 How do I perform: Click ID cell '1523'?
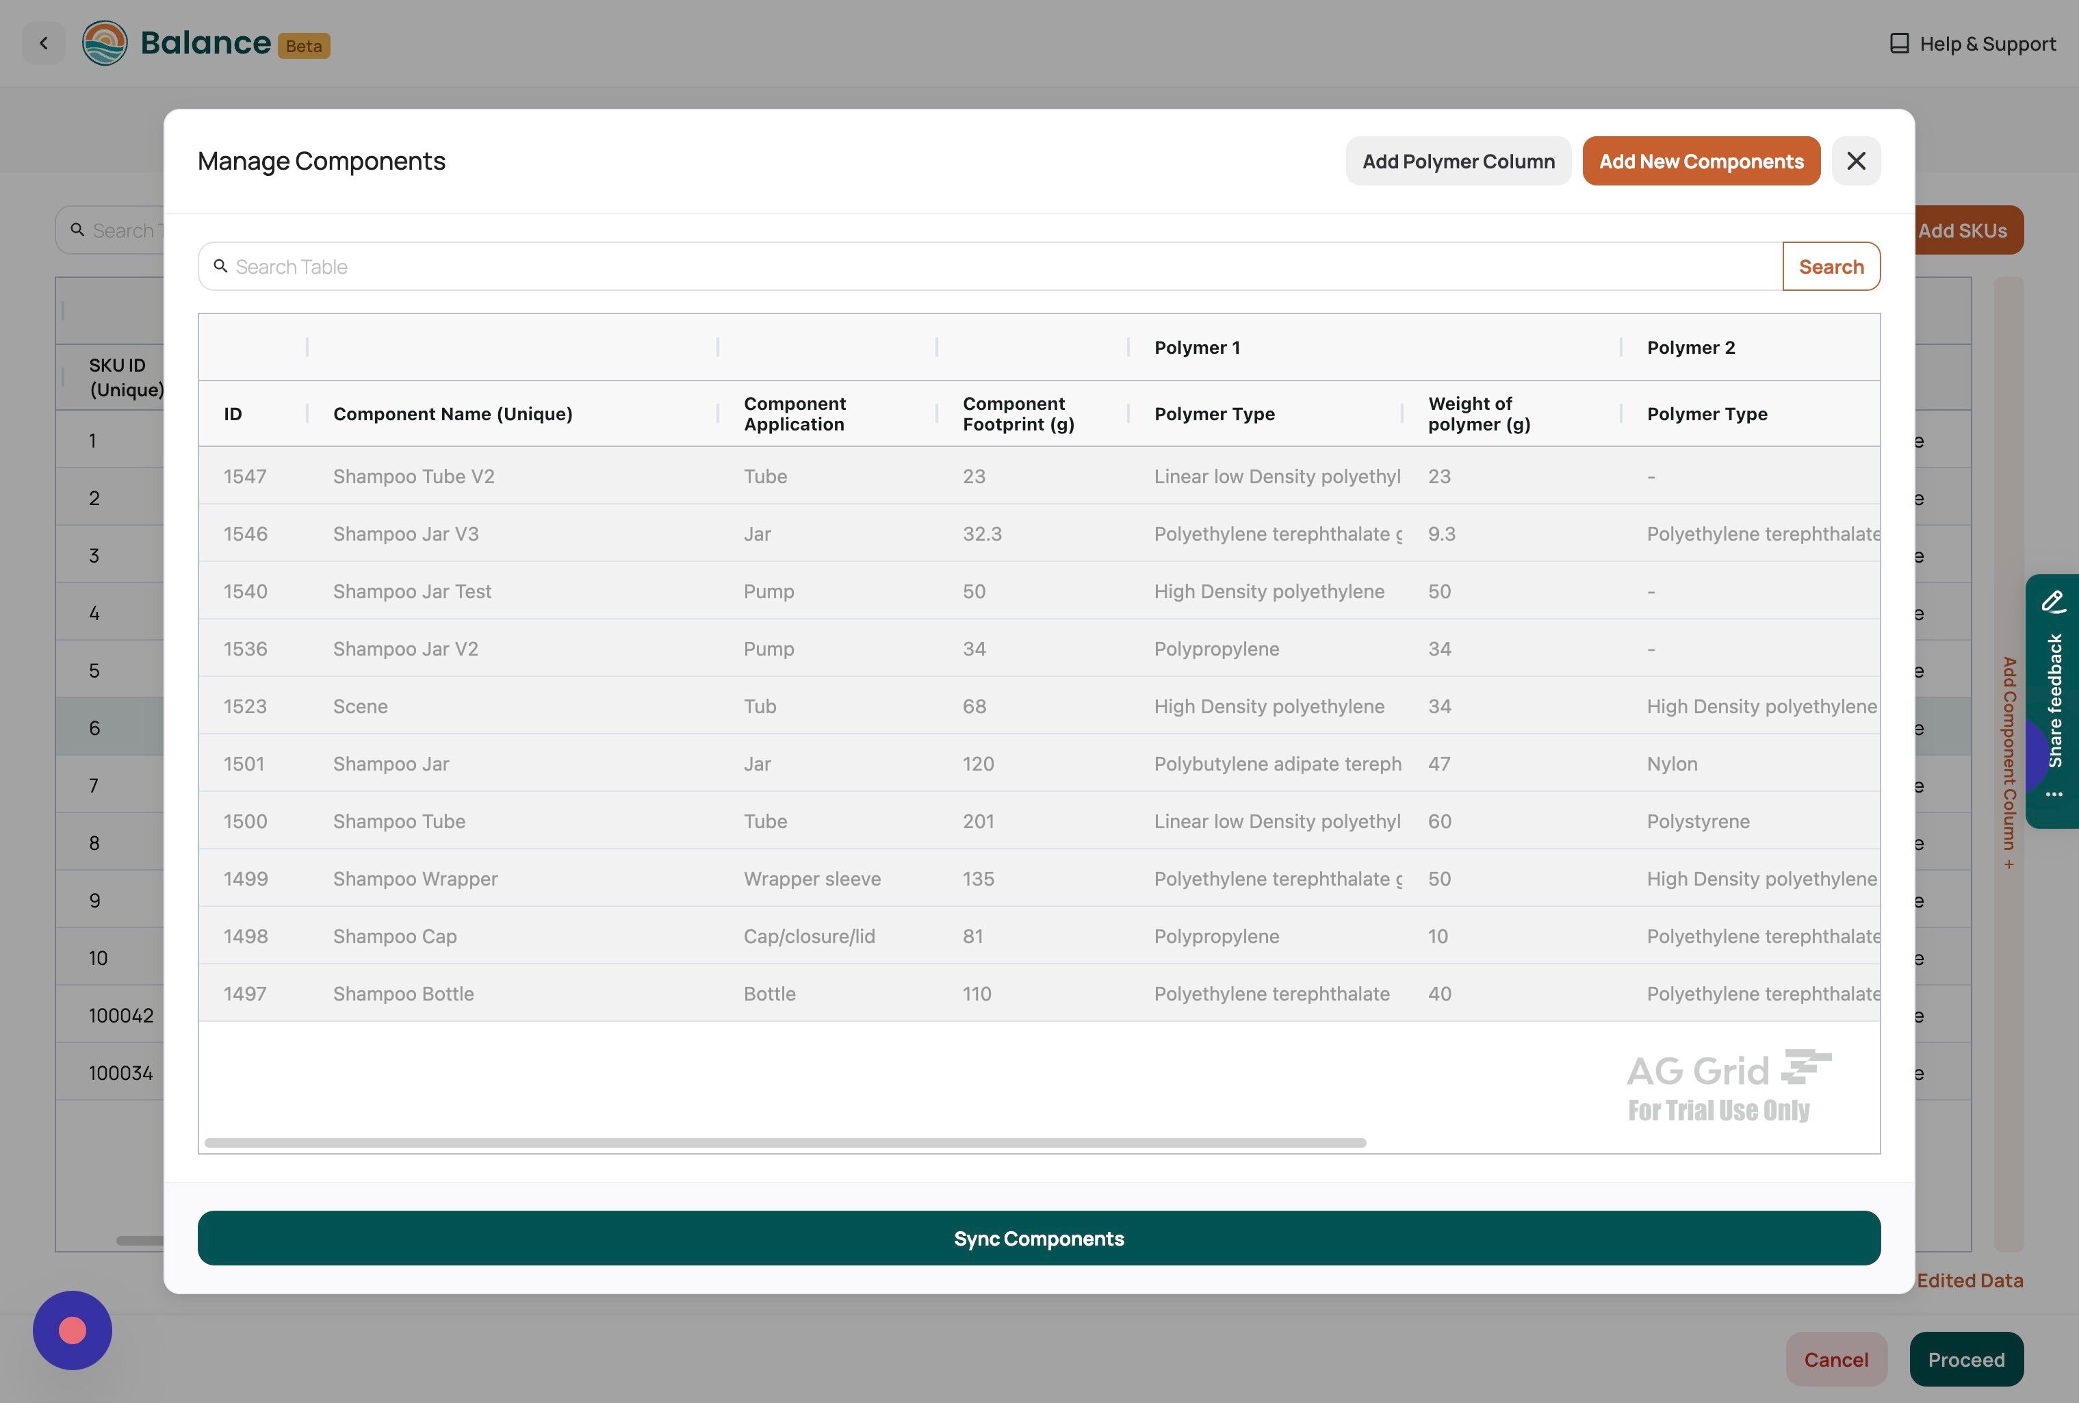point(245,707)
